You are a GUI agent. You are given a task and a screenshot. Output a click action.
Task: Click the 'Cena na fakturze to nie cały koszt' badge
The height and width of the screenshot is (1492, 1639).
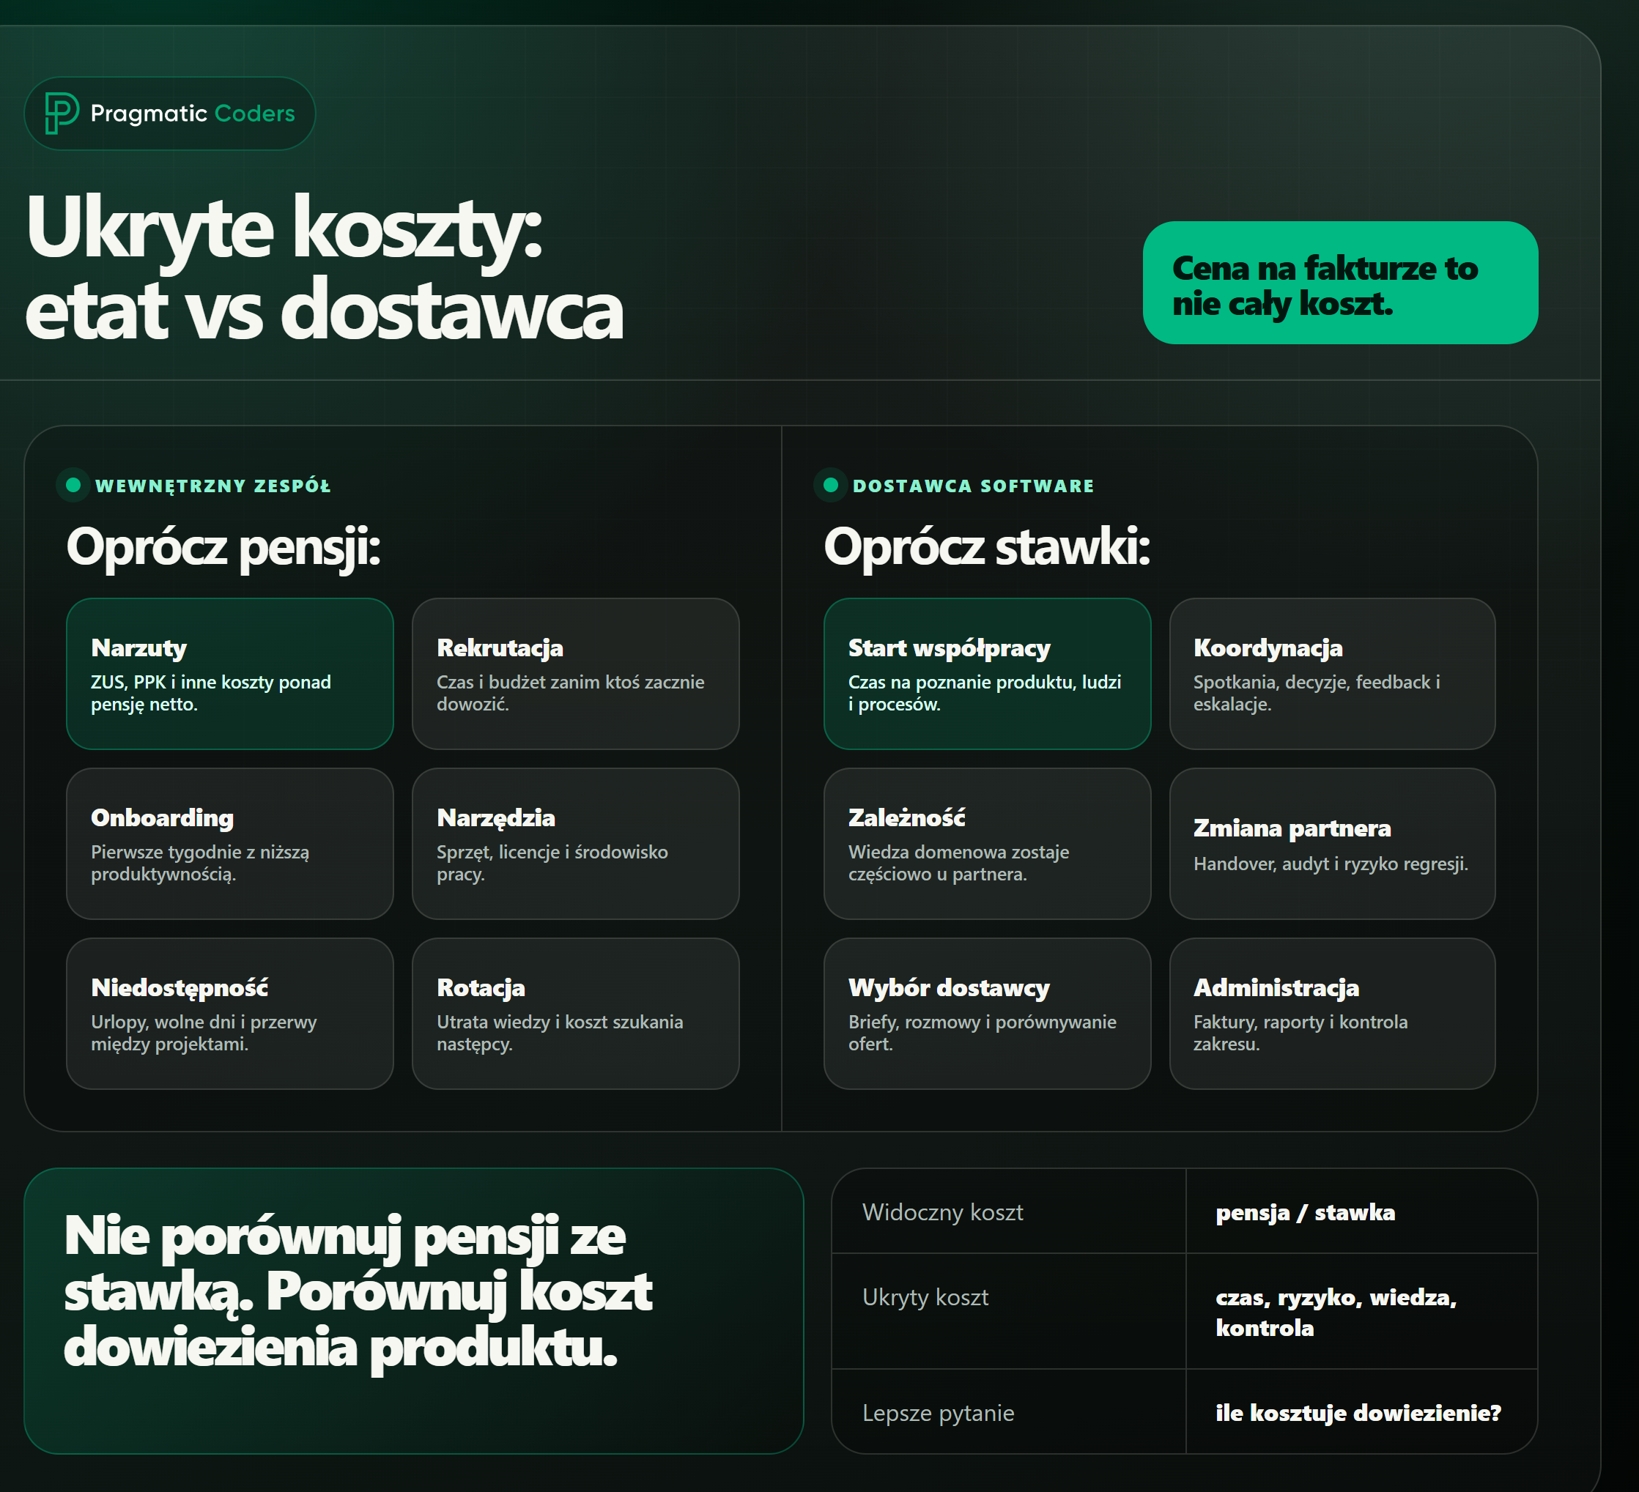pos(1340,283)
